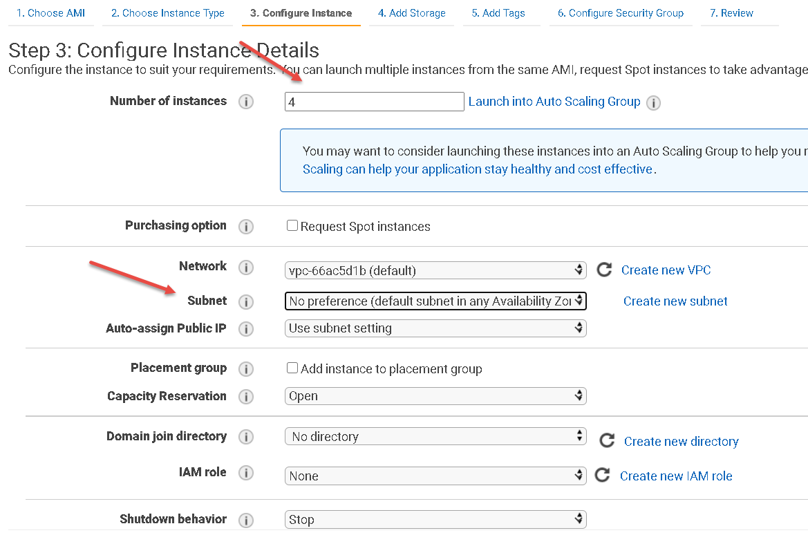Refresh the IAM role list
The width and height of the screenshot is (808, 544).
click(x=602, y=475)
